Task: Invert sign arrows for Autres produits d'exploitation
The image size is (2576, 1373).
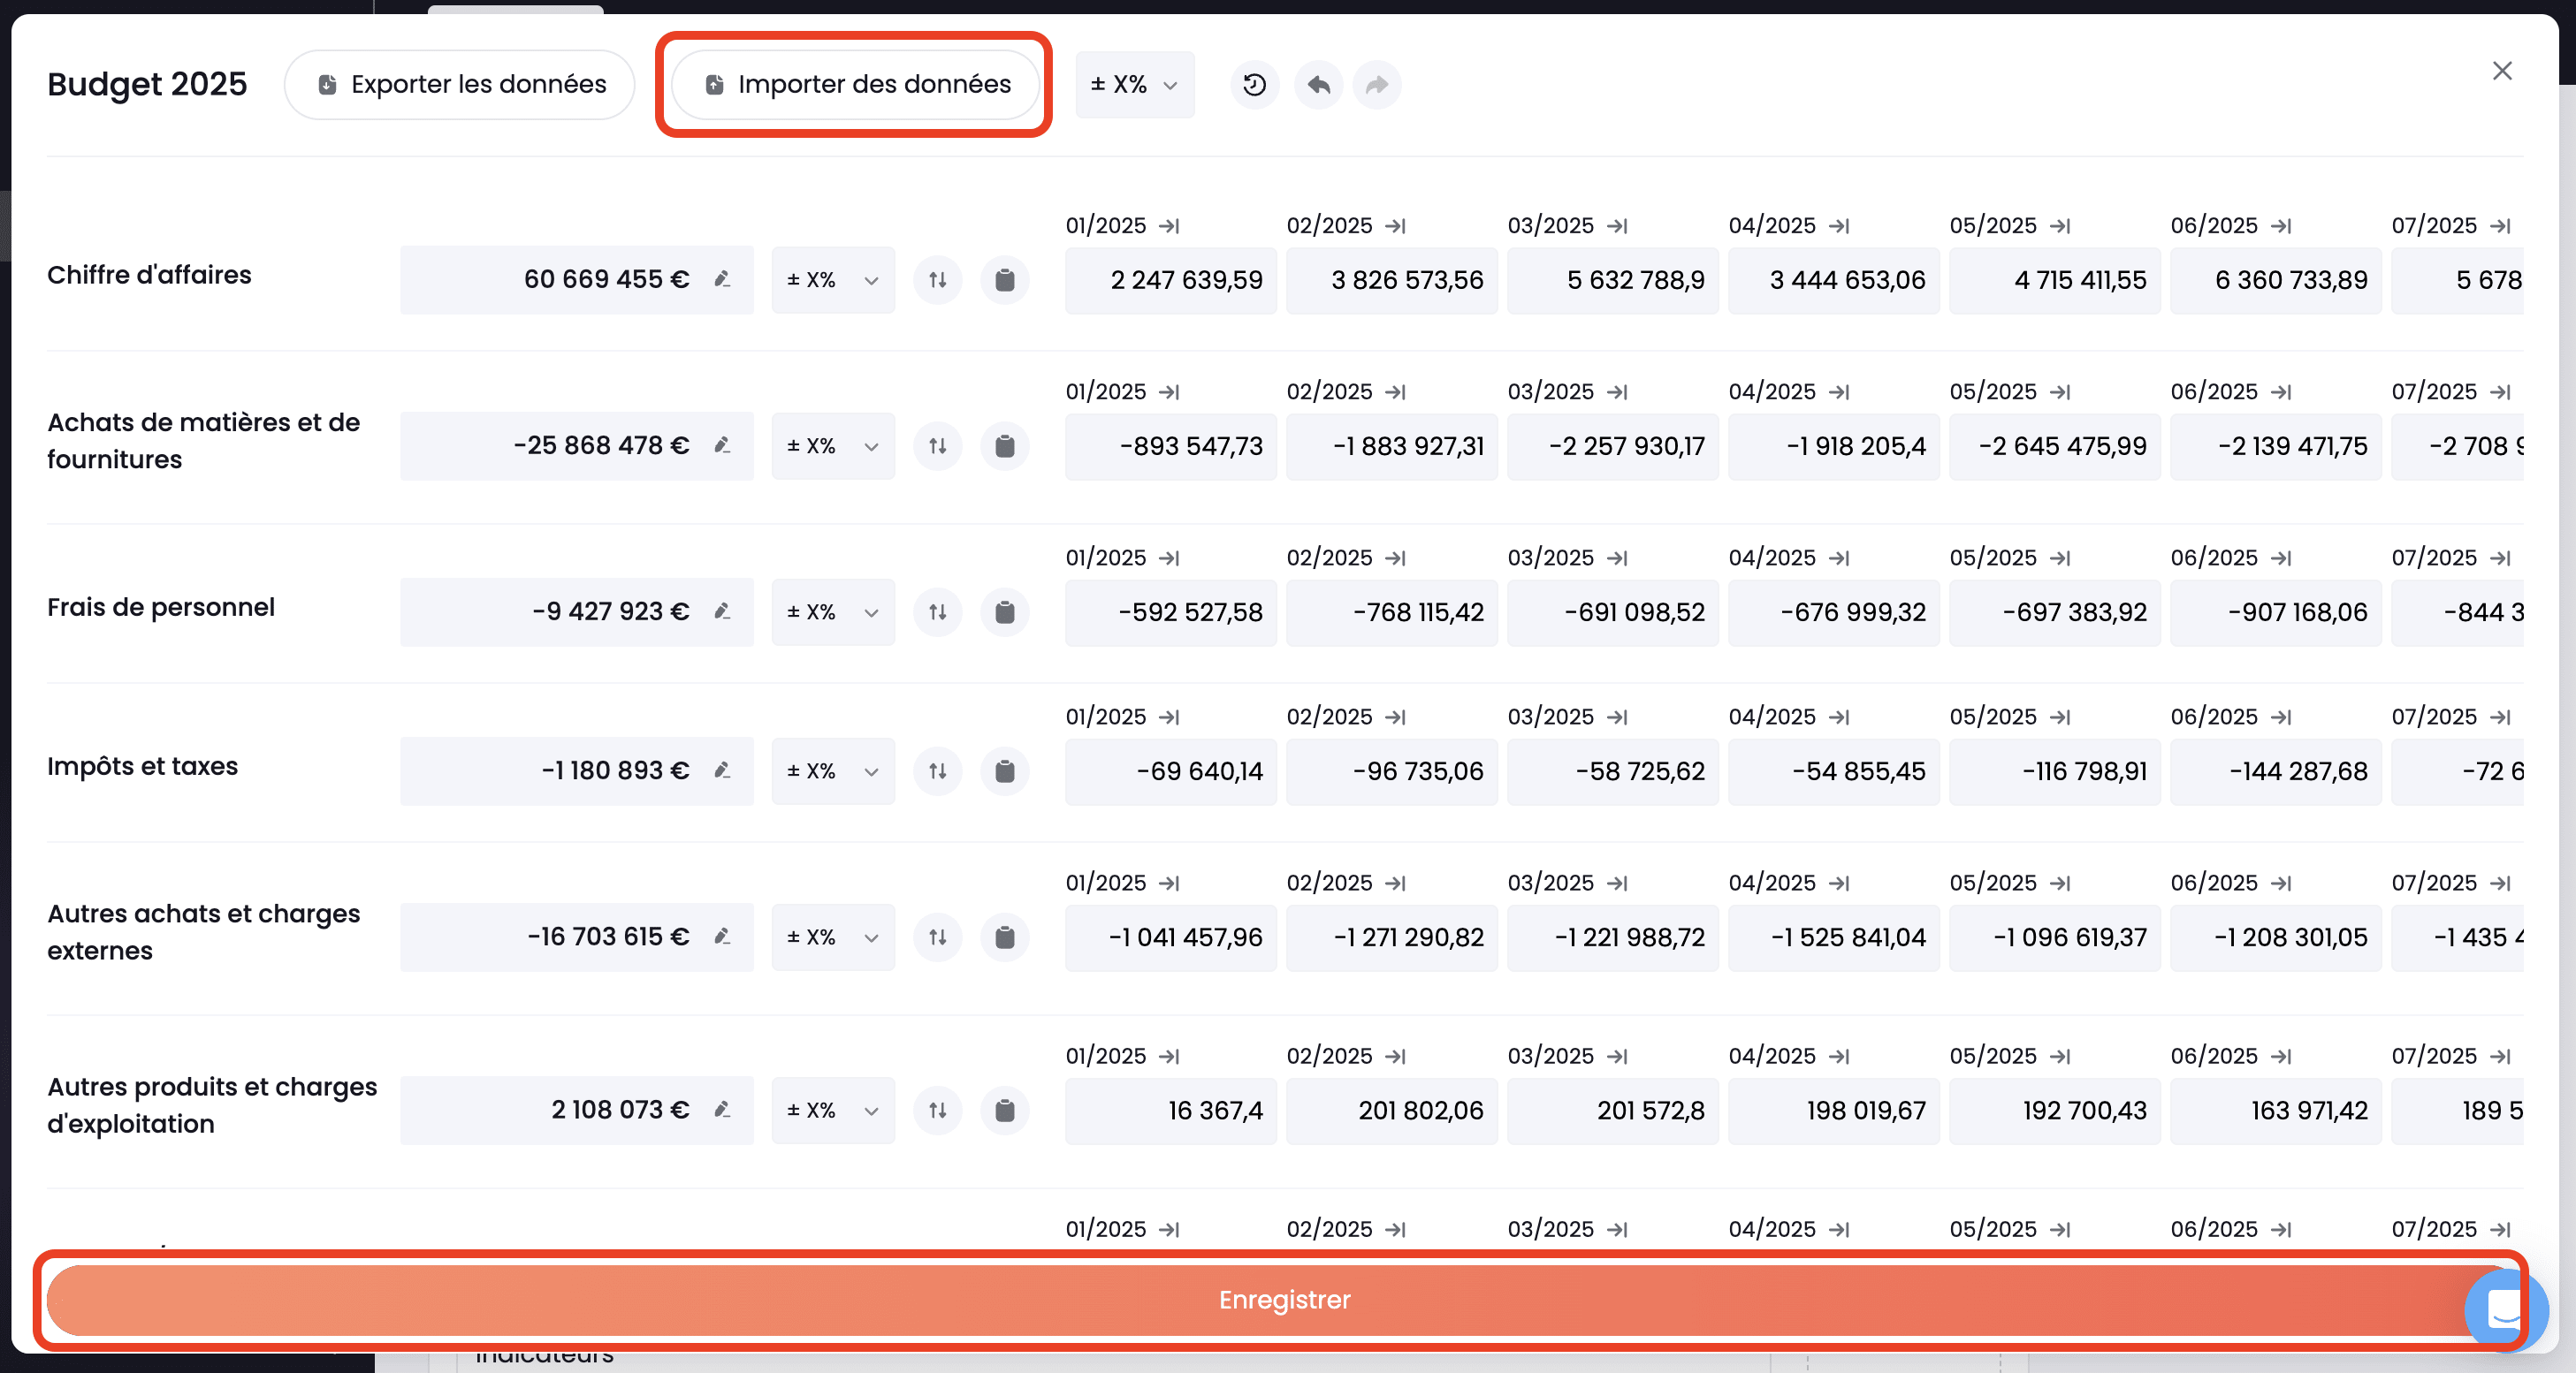Action: 937,1111
